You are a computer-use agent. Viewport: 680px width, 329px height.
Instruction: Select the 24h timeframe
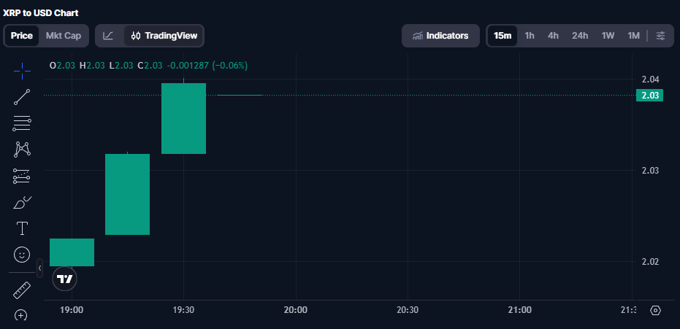(x=580, y=36)
